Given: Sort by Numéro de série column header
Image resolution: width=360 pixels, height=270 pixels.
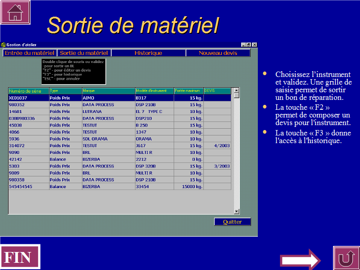Looking at the screenshot, I should coord(28,91).
